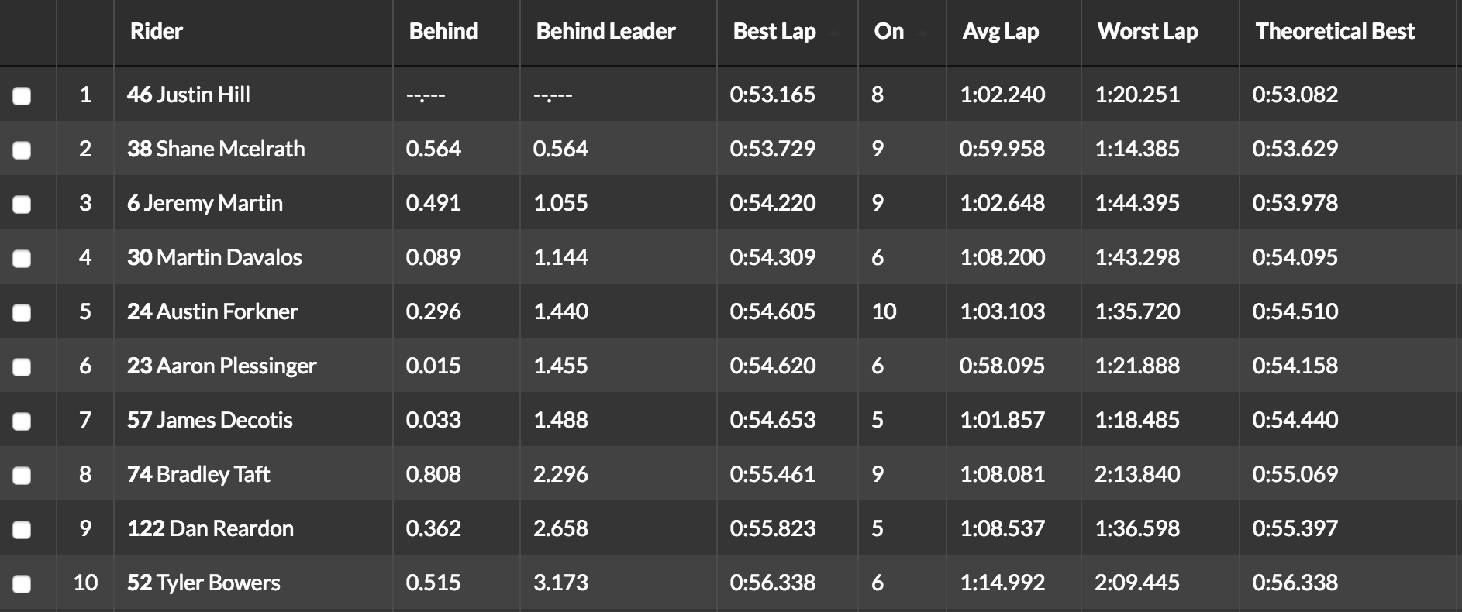Select Jeremy Martin's checkbox
The width and height of the screenshot is (1462, 612).
click(22, 205)
